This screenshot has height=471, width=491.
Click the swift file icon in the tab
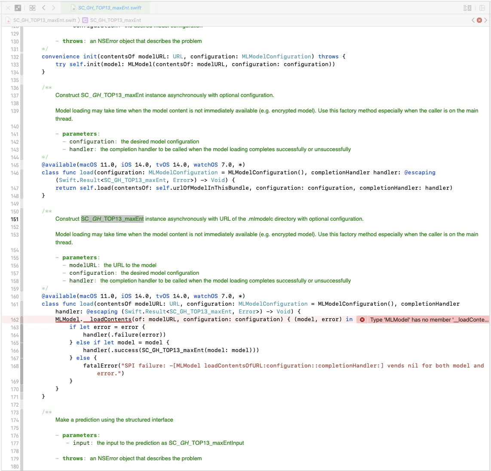[73, 8]
